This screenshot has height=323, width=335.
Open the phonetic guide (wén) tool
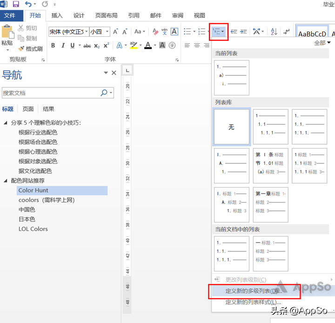[164, 32]
